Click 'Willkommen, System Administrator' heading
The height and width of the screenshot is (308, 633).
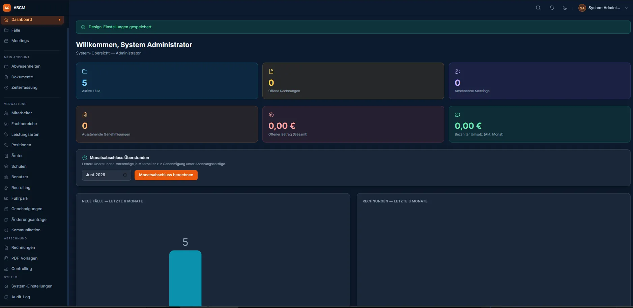(134, 45)
